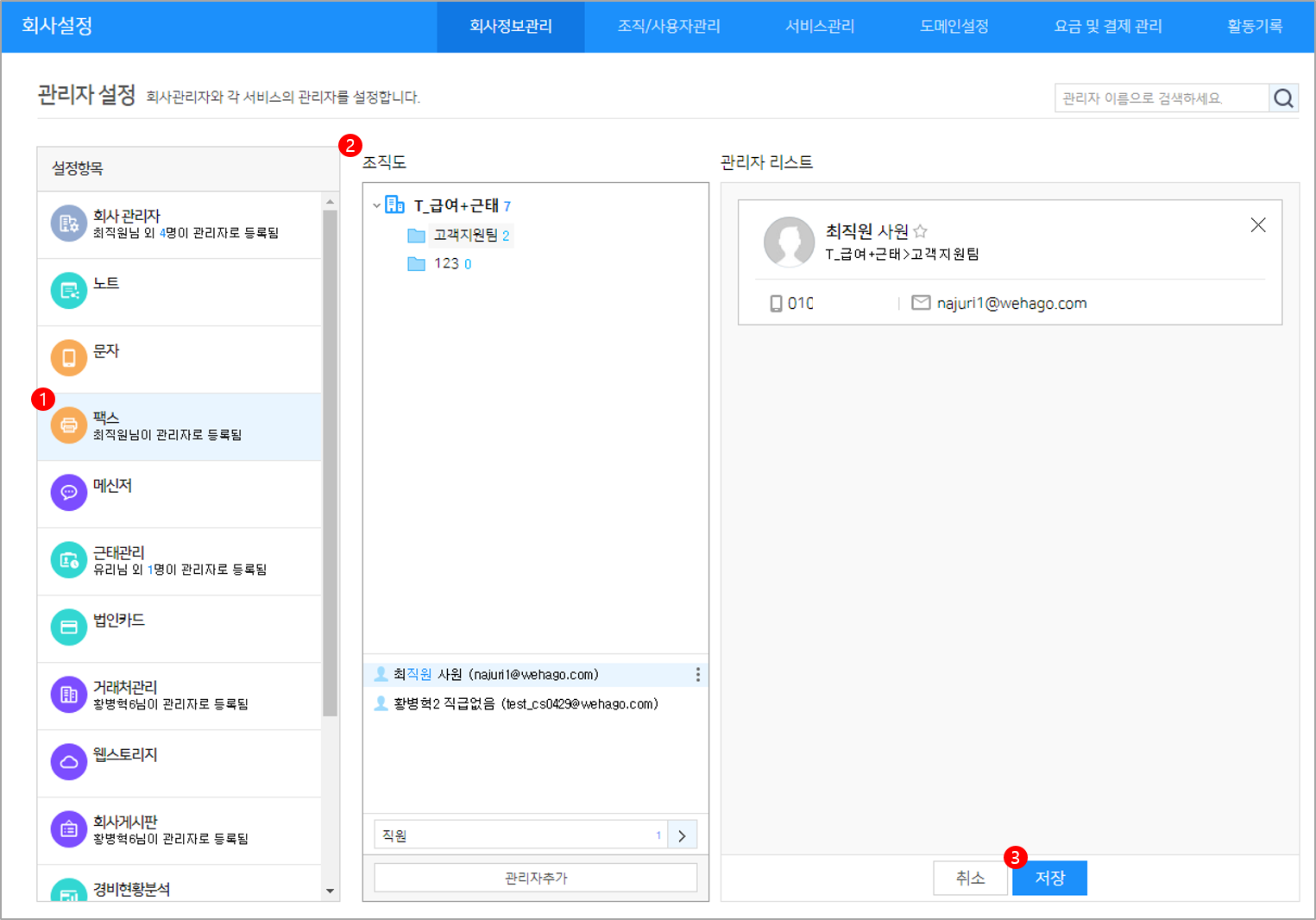
Task: Collapse the T_급여+근태 organization tree
Action: point(377,205)
